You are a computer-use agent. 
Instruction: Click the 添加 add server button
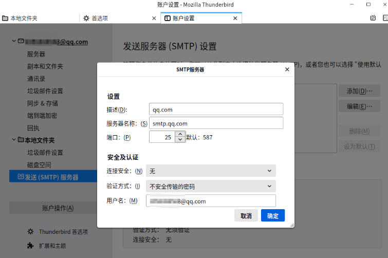coord(359,91)
